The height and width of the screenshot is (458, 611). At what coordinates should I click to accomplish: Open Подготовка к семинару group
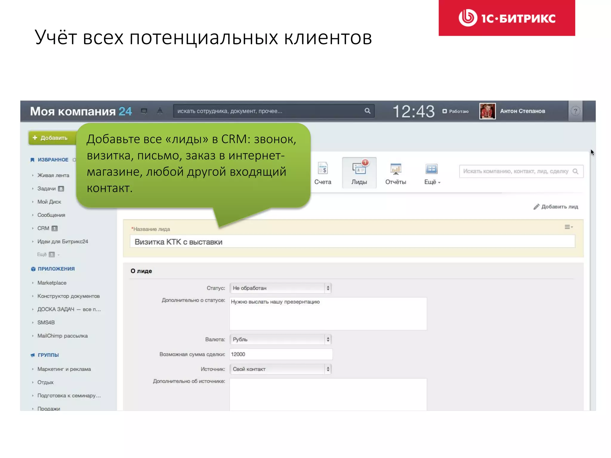point(69,396)
